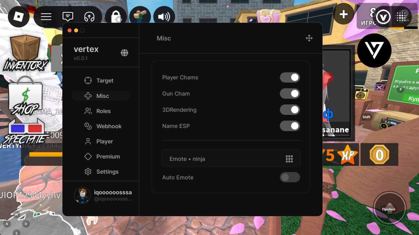Open the Roblox chat bubble icon
Viewport: 419px width, 235px height.
click(x=68, y=17)
